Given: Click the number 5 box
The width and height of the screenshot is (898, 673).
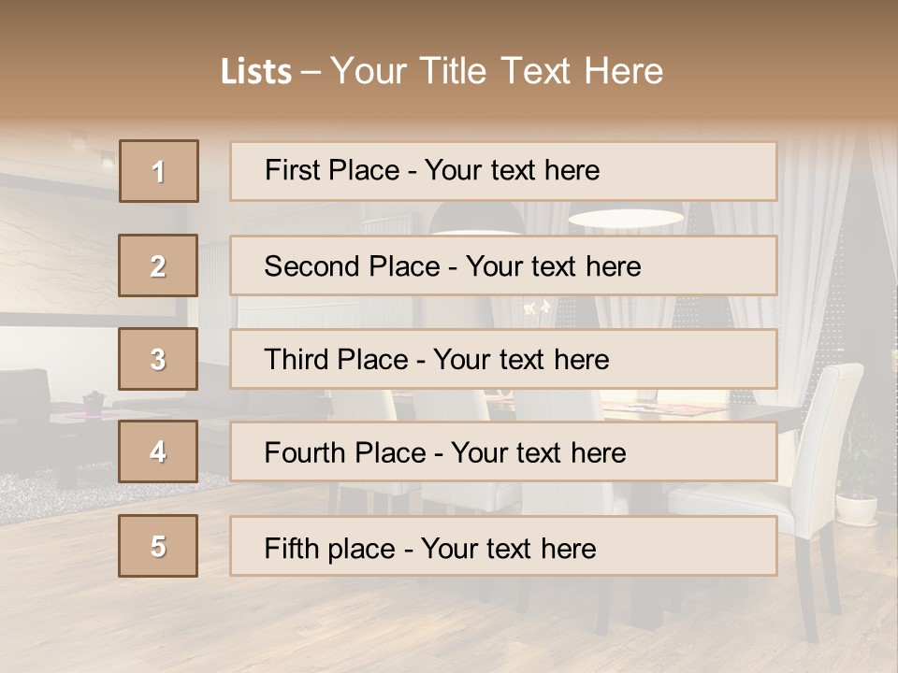Looking at the screenshot, I should [158, 546].
